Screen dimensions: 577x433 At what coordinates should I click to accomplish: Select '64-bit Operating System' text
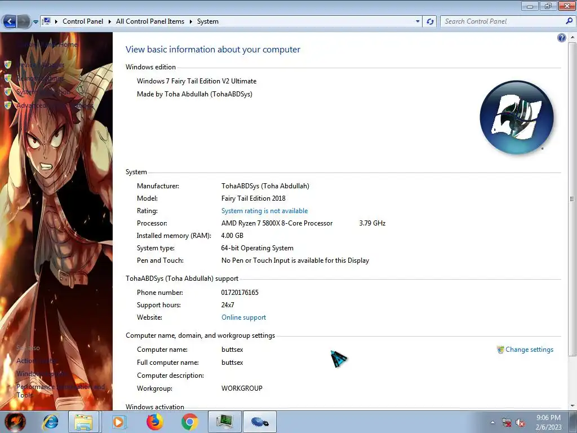point(257,248)
